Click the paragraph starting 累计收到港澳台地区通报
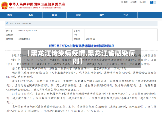The height and width of the screenshot is (116, 162). click(x=81, y=109)
